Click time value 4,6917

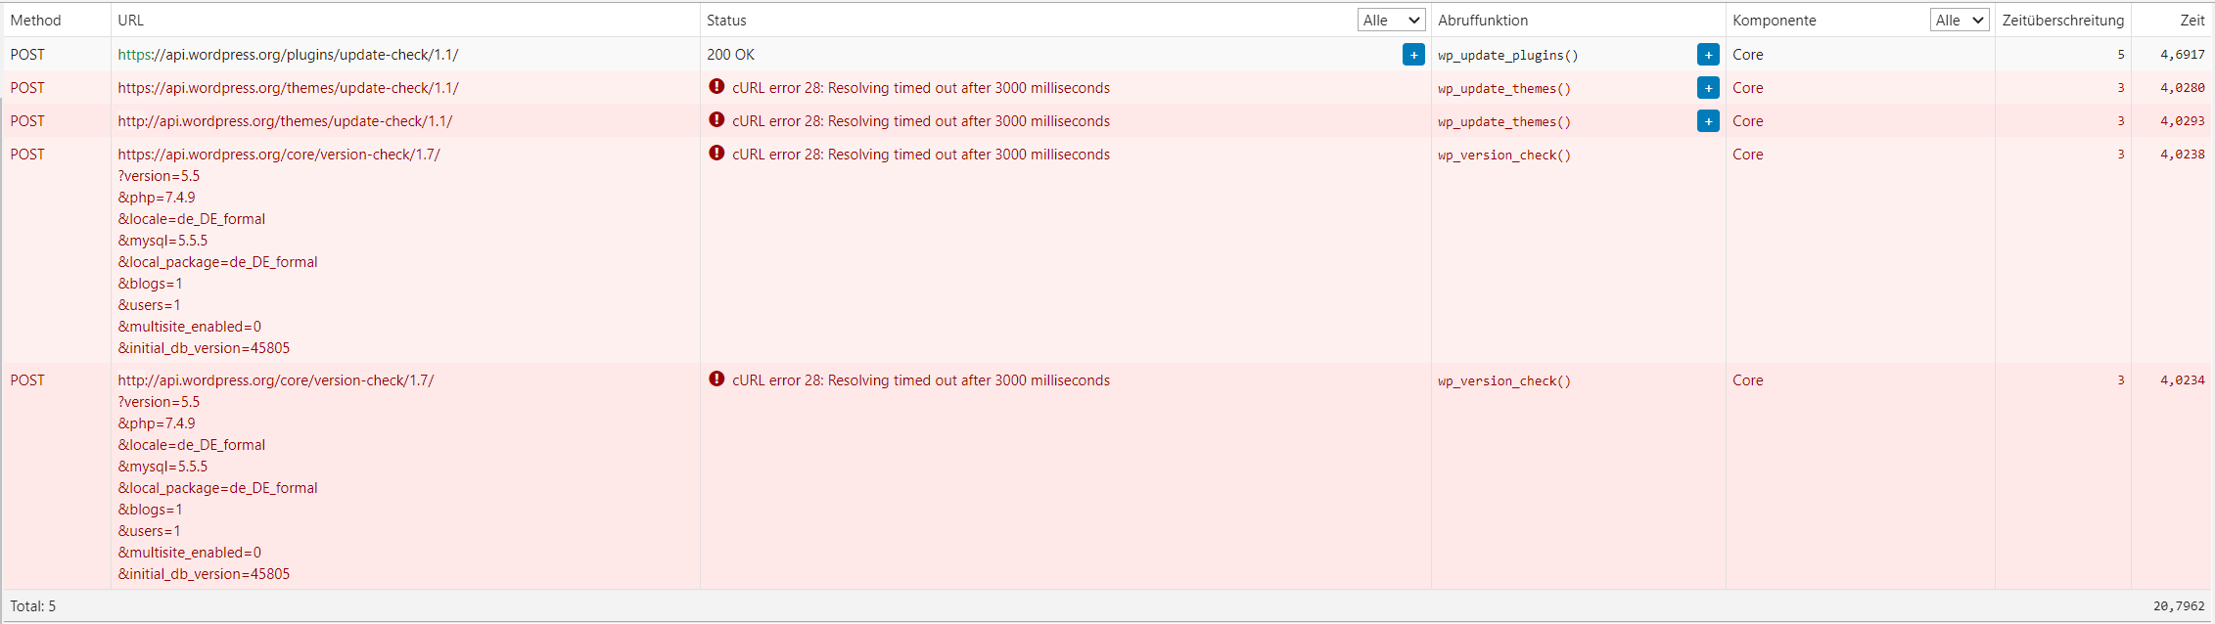pyautogui.click(x=2183, y=55)
